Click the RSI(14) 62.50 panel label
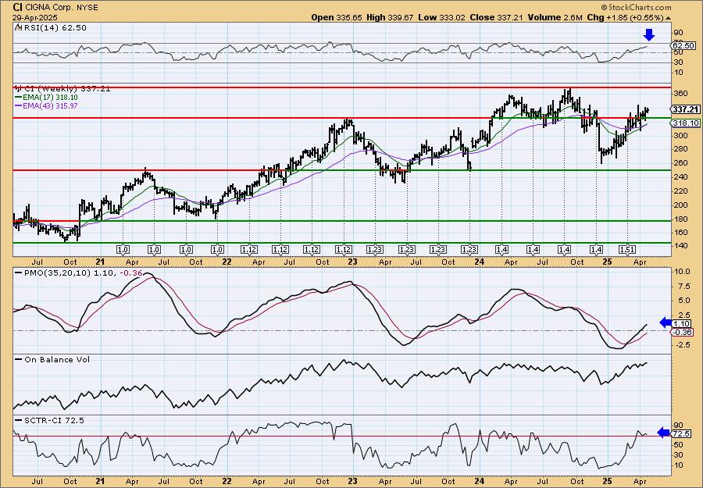The image size is (703, 488). click(54, 28)
